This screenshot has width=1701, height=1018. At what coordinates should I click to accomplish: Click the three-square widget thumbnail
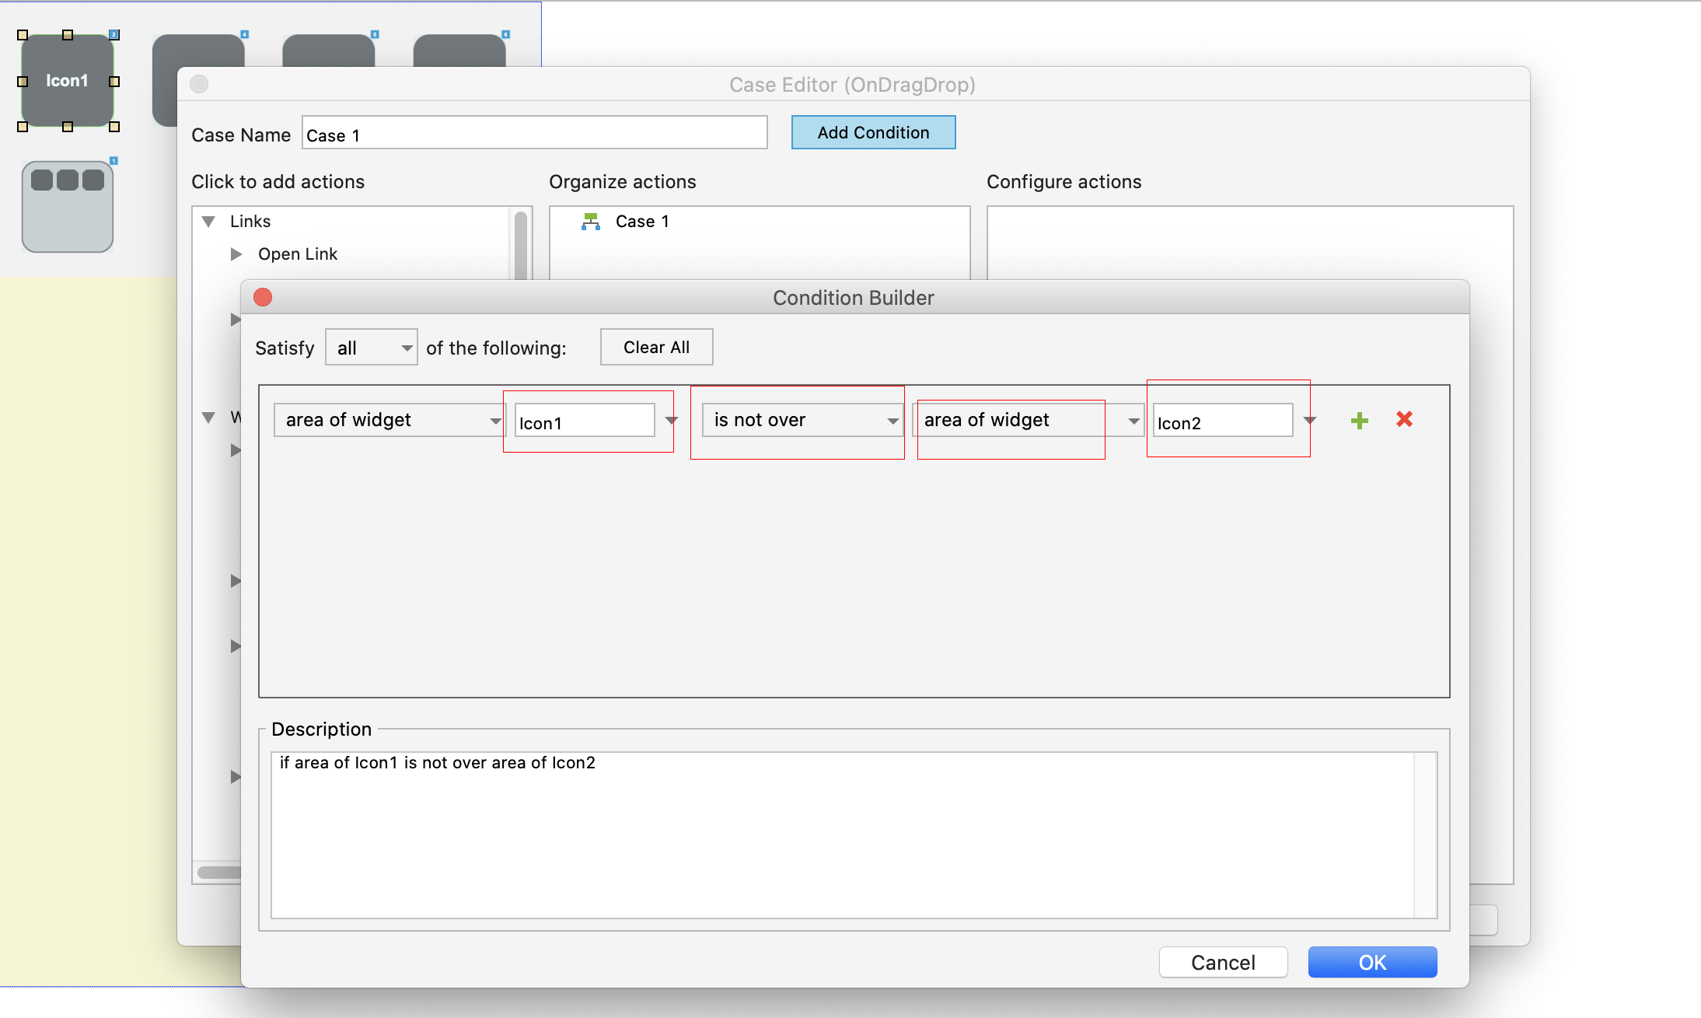(68, 207)
